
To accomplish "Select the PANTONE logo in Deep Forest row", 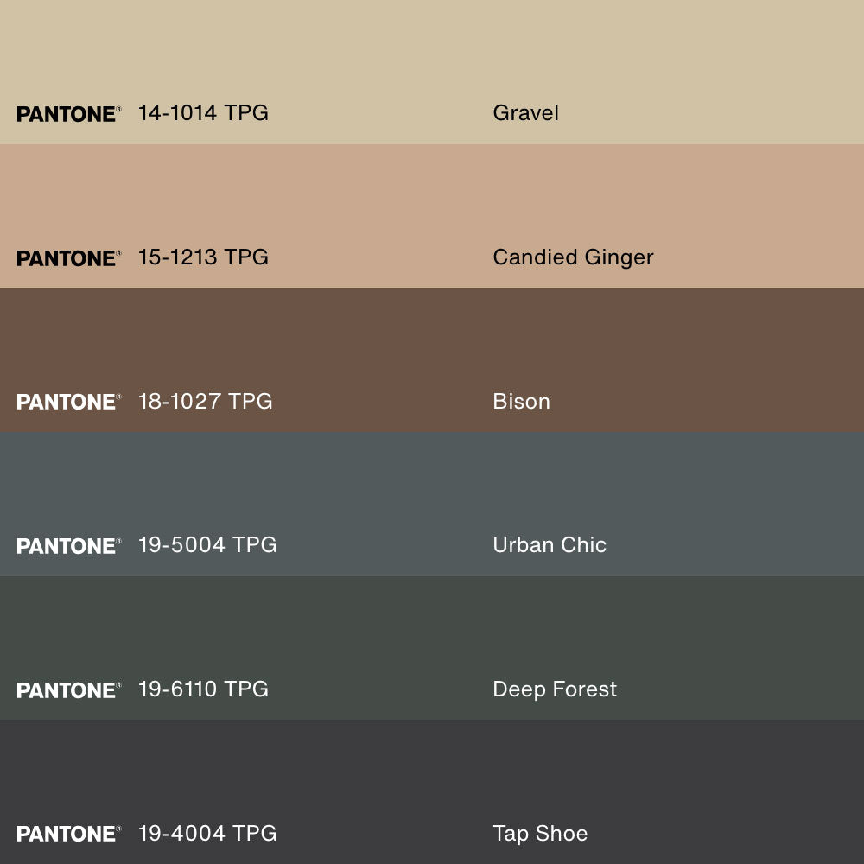I will (68, 690).
